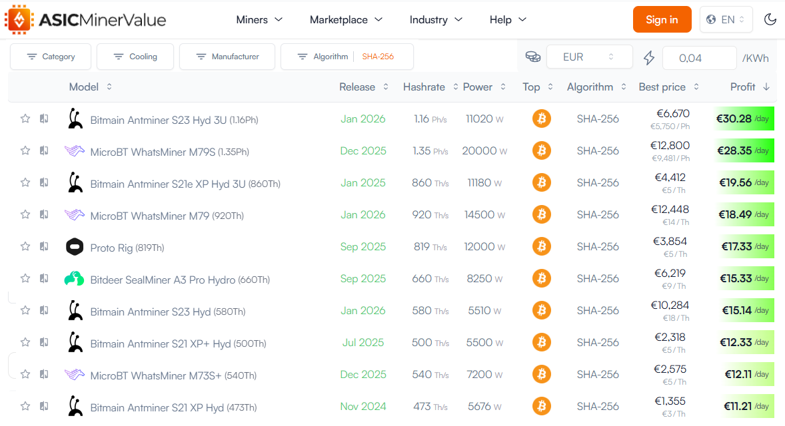Favorite the MicroBT WhatsMiner M79S star
The width and height of the screenshot is (785, 426).
[25, 150]
